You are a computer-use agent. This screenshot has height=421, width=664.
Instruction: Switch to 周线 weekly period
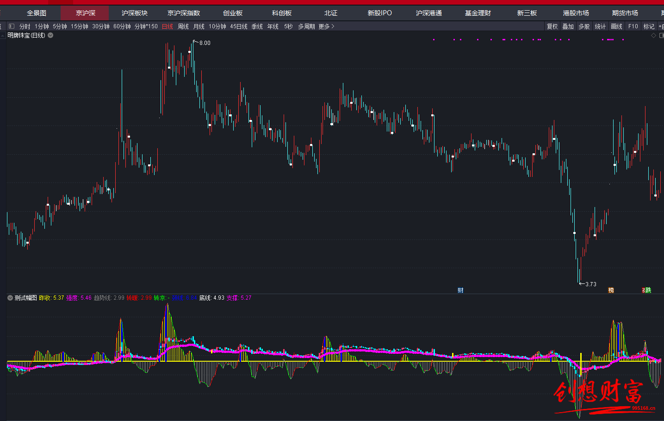(x=183, y=26)
